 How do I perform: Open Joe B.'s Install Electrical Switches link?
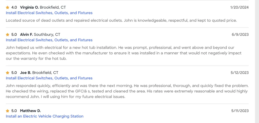pos(49,78)
